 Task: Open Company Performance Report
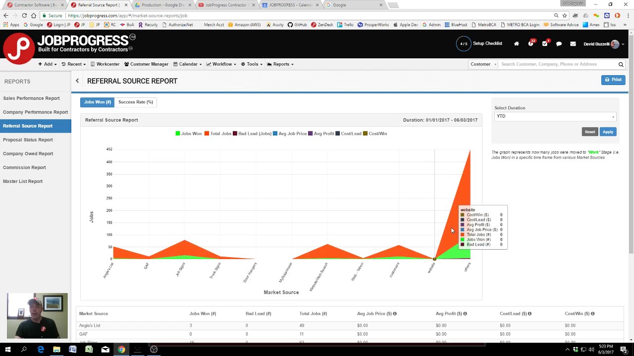[x=35, y=112]
